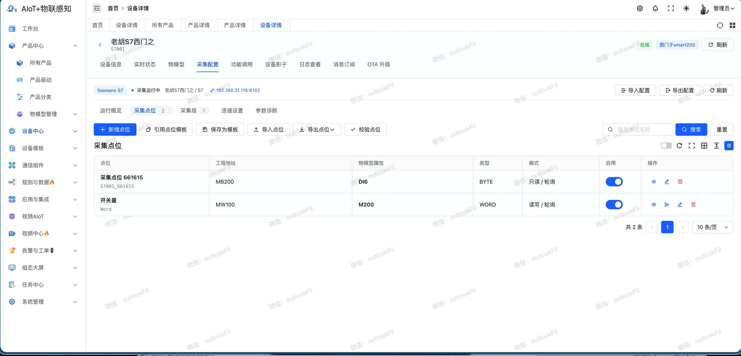Go back with the left arrow

coord(100,45)
